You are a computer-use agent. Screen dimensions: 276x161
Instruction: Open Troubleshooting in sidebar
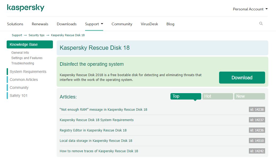23,63
